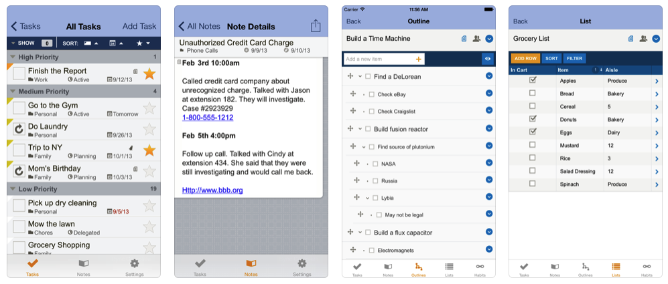Tick the Find a DeLorean checkbox
Screen dimensions: 668x284
[368, 77]
